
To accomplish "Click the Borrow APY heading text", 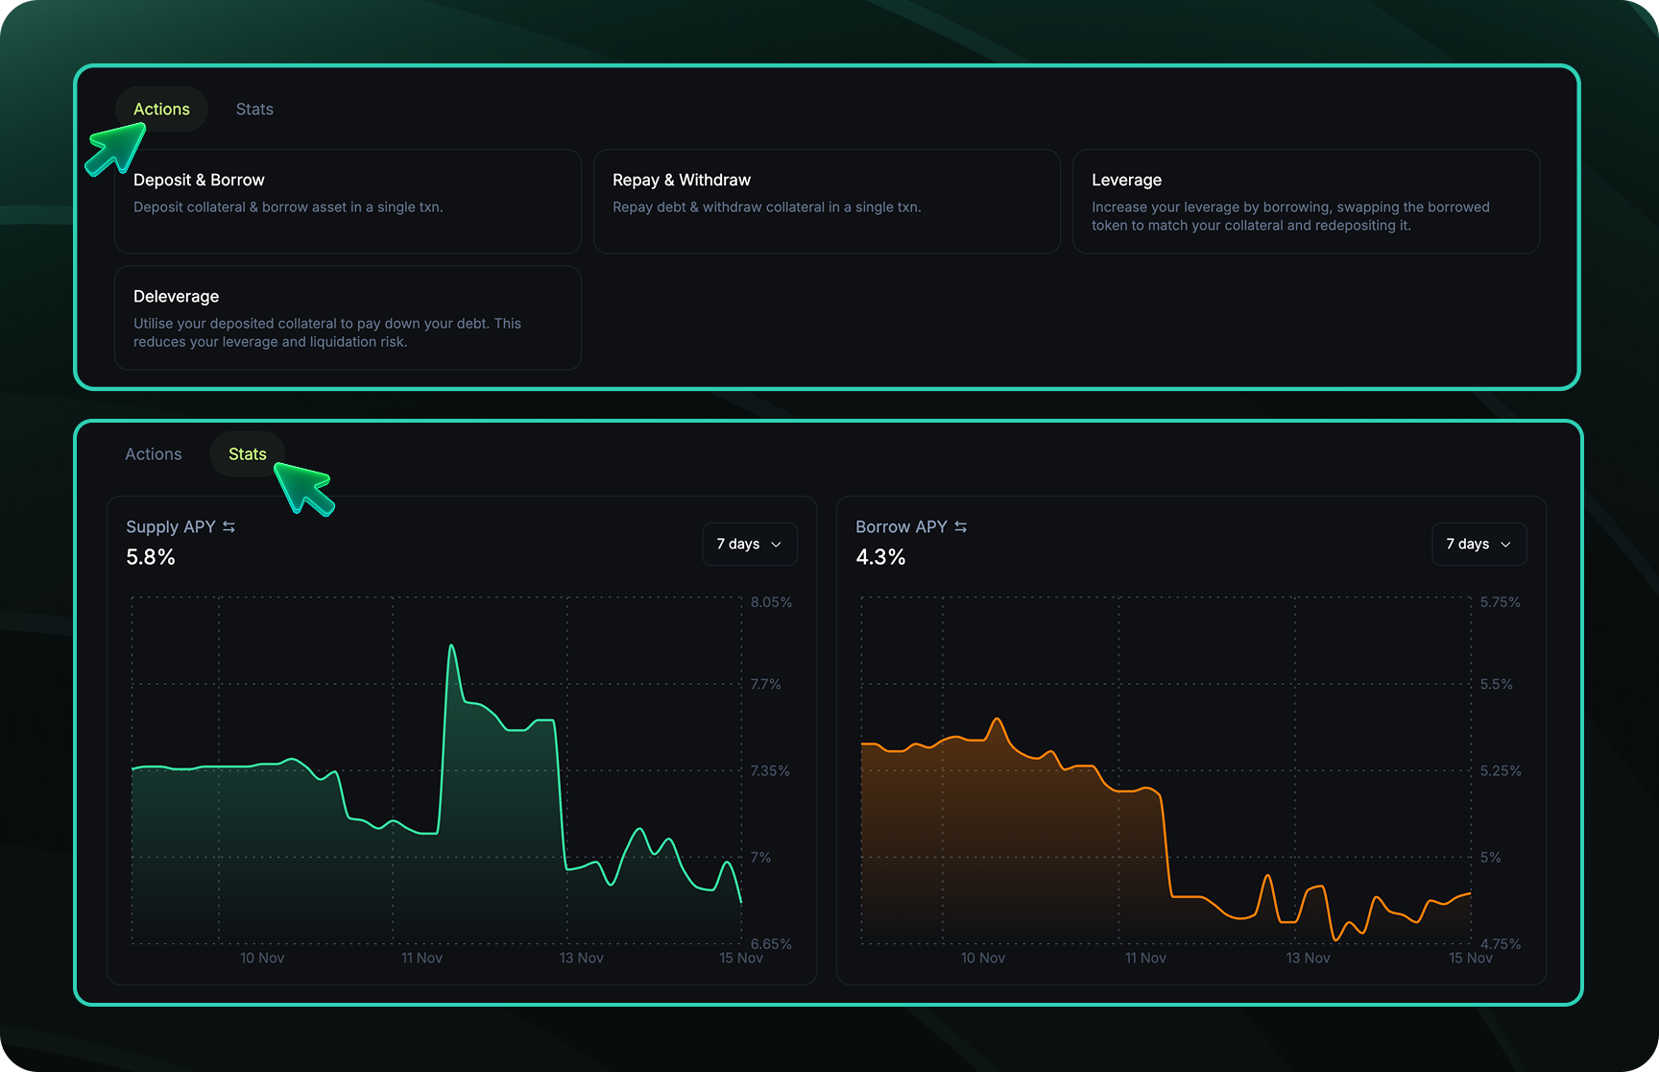I will click(901, 527).
